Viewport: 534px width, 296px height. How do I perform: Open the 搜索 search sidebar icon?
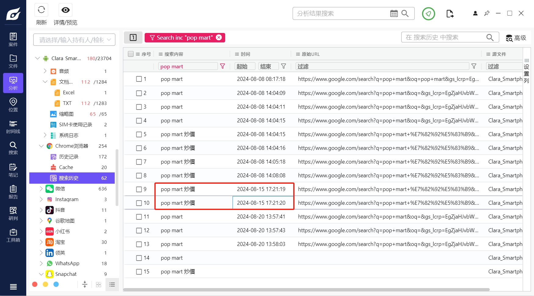tap(13, 148)
